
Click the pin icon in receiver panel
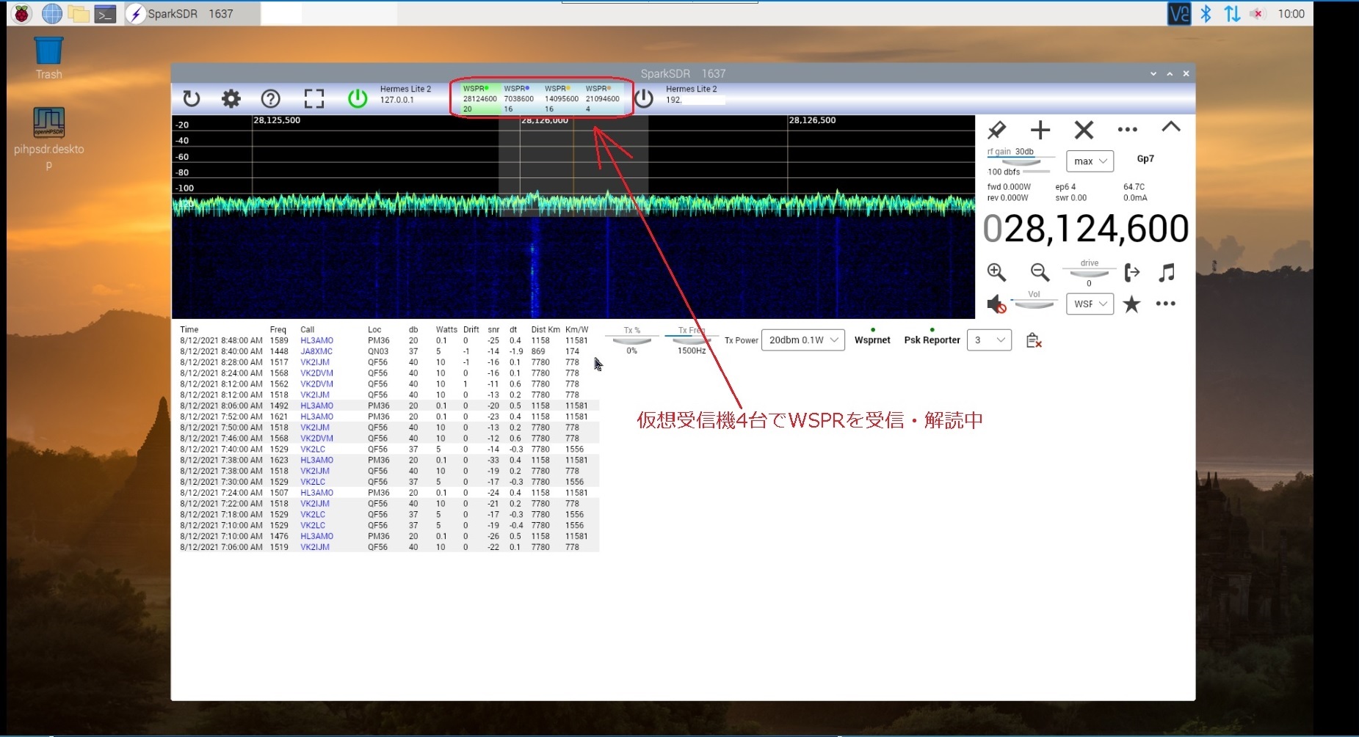(996, 131)
